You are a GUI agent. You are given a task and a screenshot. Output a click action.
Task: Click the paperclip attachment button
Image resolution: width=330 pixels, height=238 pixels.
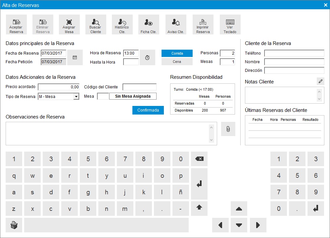(228, 129)
